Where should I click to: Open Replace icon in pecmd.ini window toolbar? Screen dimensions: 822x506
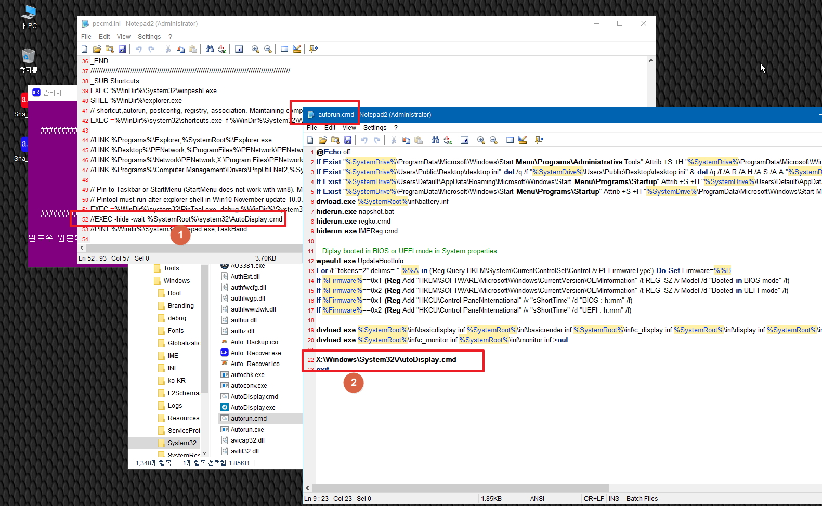tap(222, 49)
